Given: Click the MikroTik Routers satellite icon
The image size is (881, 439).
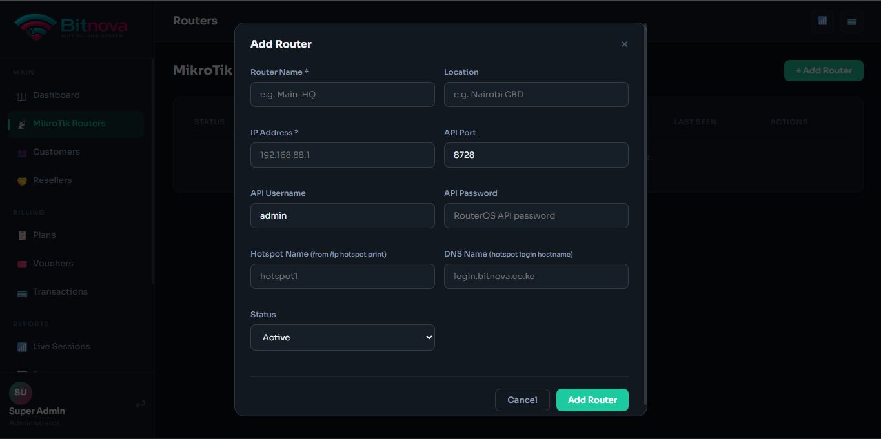Looking at the screenshot, I should pyautogui.click(x=21, y=124).
